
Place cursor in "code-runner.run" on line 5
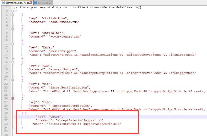click(64, 22)
